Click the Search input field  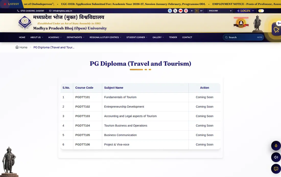coord(243,37)
